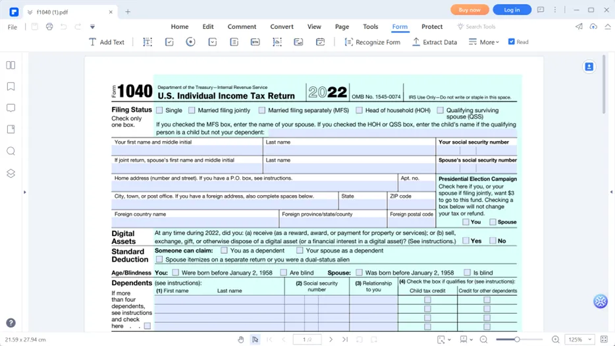Check the Single filing status box

[159, 110]
